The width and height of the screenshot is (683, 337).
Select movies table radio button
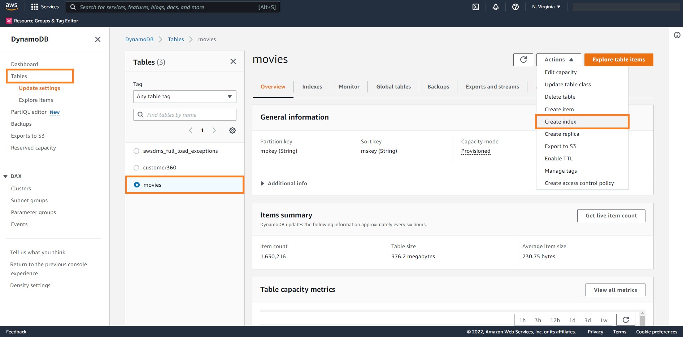(137, 185)
